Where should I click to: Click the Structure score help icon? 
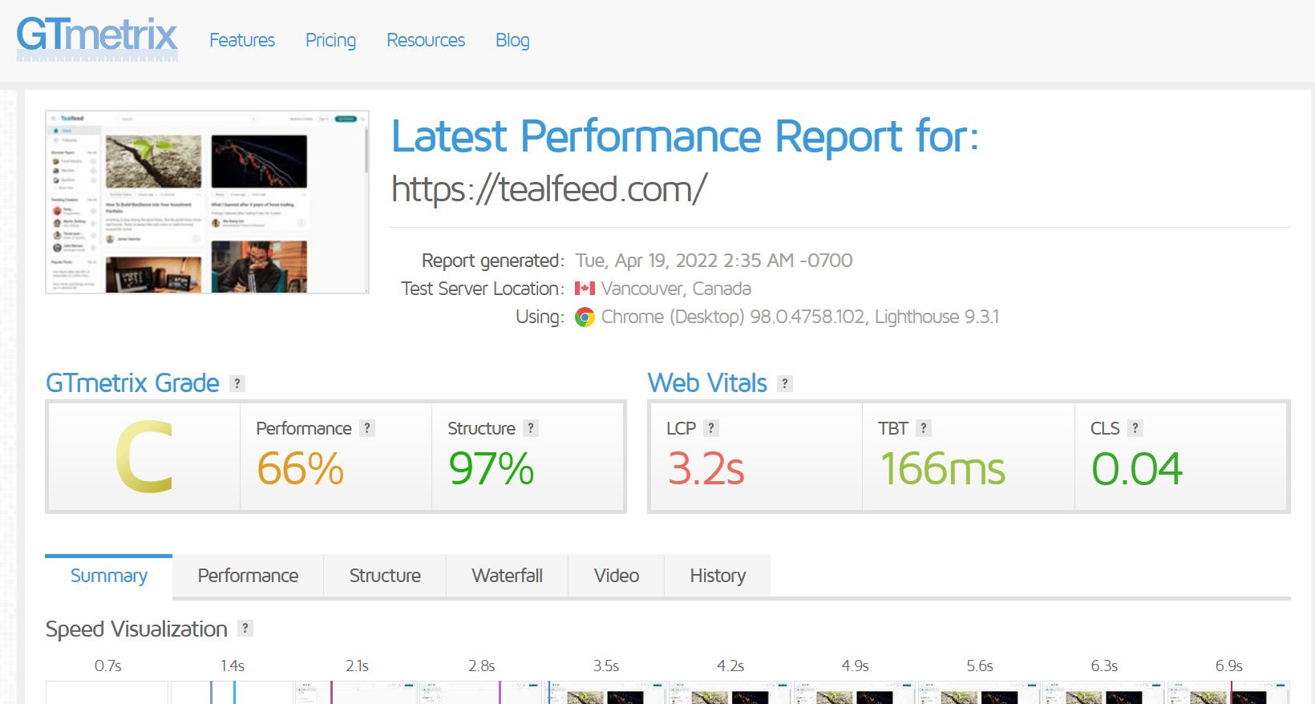pos(531,428)
